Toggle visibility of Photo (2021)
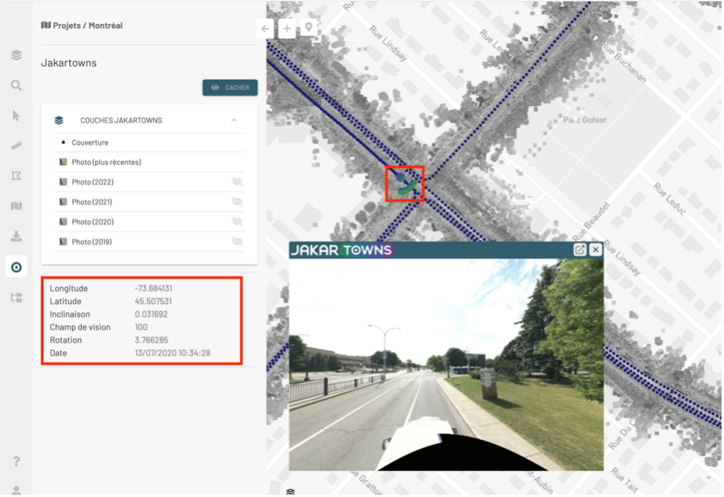This screenshot has height=497, width=724. tap(237, 201)
